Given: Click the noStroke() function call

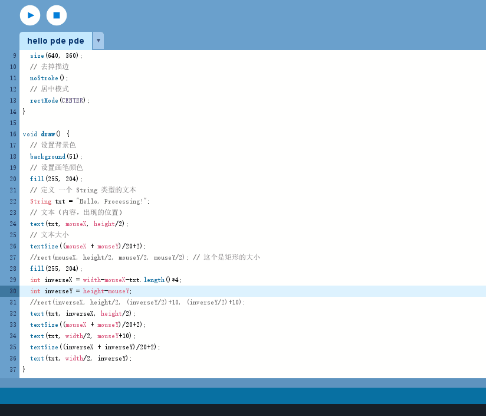Looking at the screenshot, I should pos(48,78).
